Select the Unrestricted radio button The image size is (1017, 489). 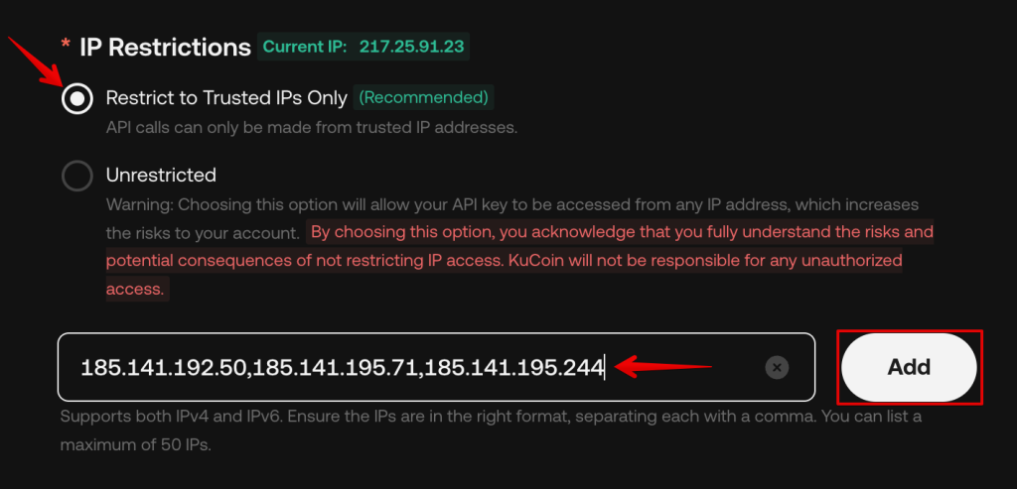(x=77, y=176)
